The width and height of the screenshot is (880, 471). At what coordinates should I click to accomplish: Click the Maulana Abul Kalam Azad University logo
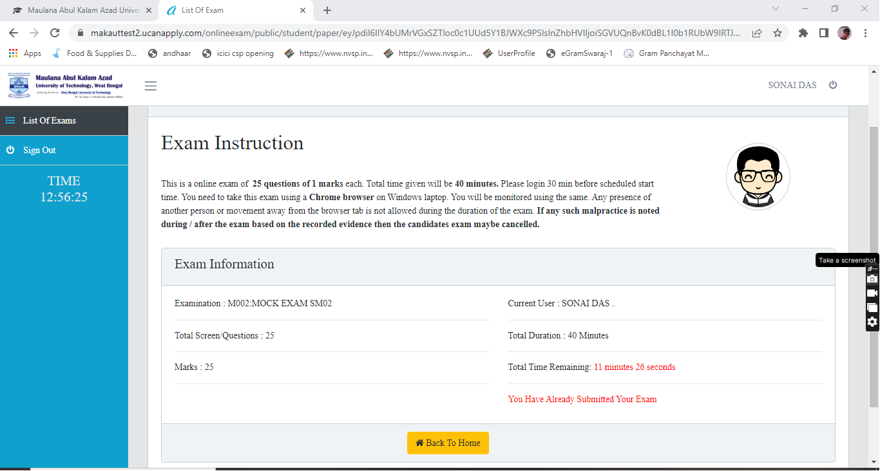(x=65, y=86)
